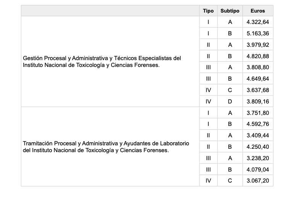Click the Subtipo D cell
The image size is (294, 202).
point(230,102)
